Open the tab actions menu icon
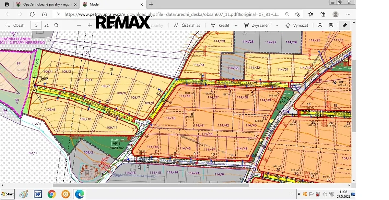The height and width of the screenshot is (200, 389). 6,5
